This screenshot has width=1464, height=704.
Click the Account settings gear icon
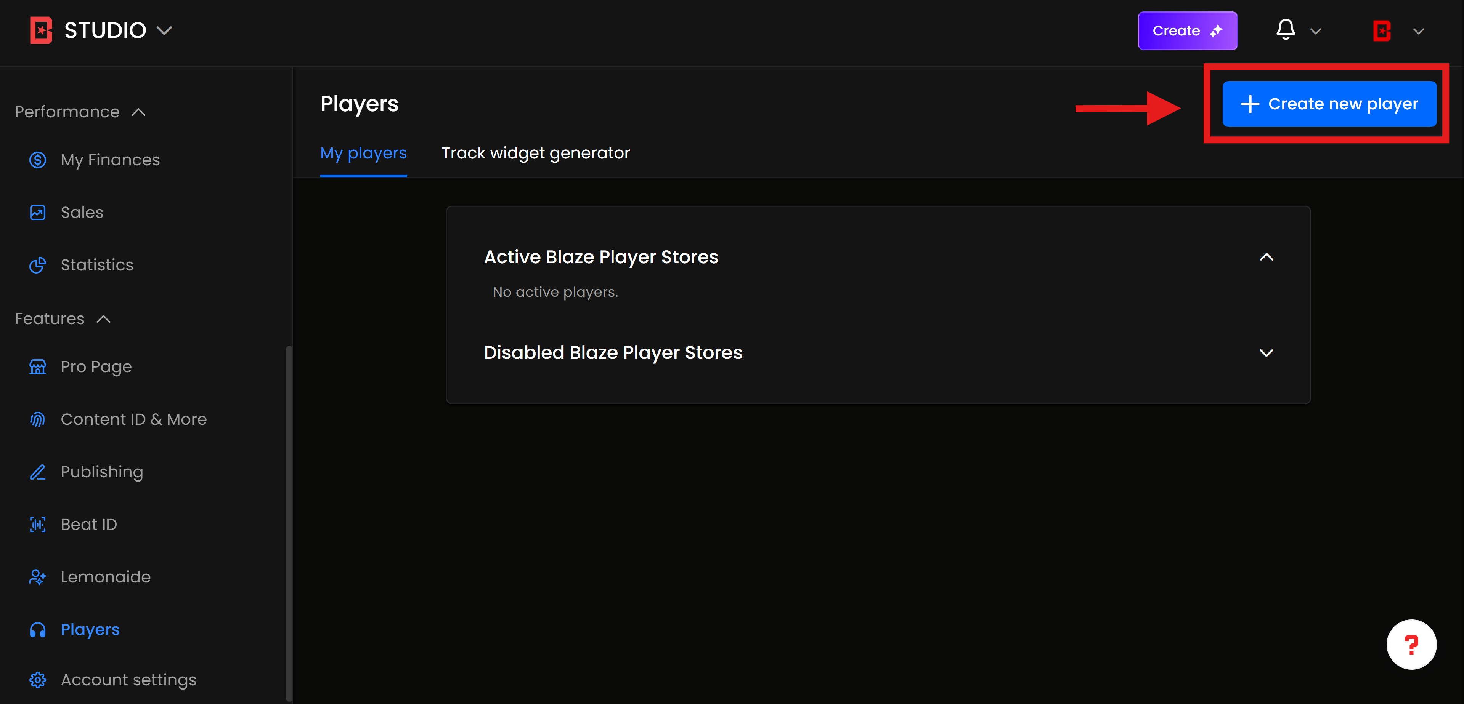coord(37,680)
